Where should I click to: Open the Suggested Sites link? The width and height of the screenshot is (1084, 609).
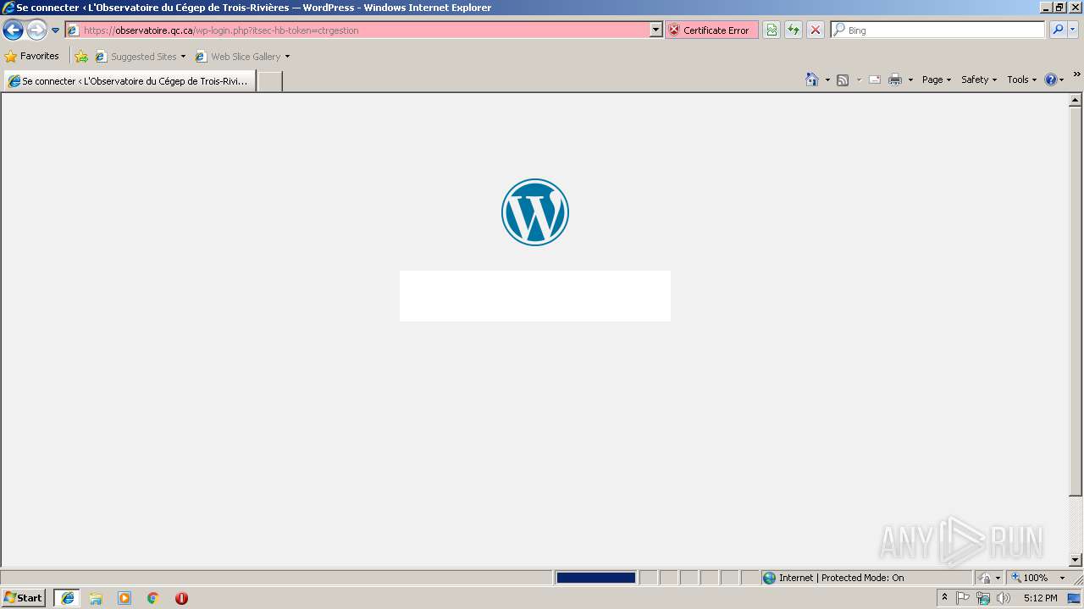tap(135, 57)
